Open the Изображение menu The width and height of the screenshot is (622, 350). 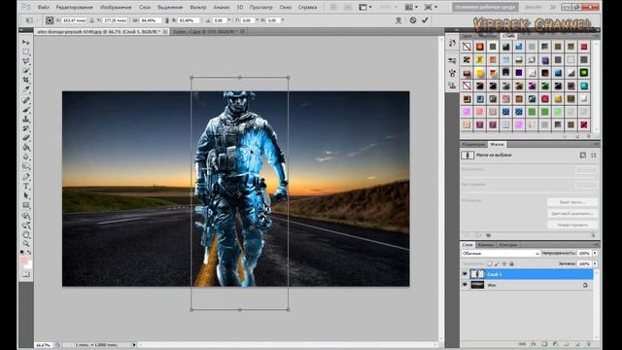(116, 7)
